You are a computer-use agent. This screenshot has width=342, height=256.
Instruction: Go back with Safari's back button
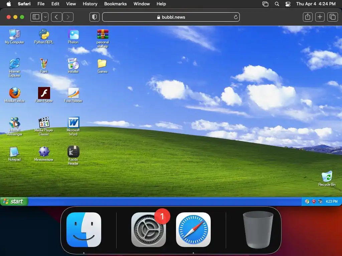56,17
